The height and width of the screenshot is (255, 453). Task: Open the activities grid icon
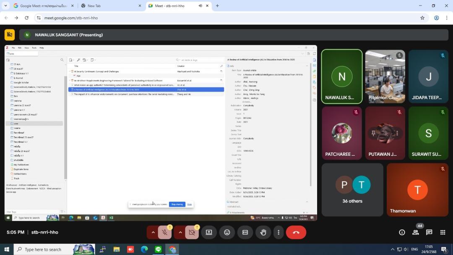click(443, 232)
